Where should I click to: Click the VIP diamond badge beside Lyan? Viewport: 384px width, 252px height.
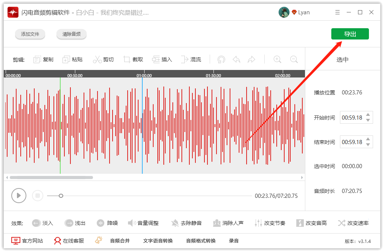click(294, 12)
